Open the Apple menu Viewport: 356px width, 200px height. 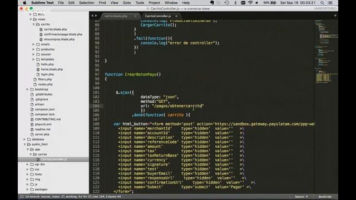point(24,3)
